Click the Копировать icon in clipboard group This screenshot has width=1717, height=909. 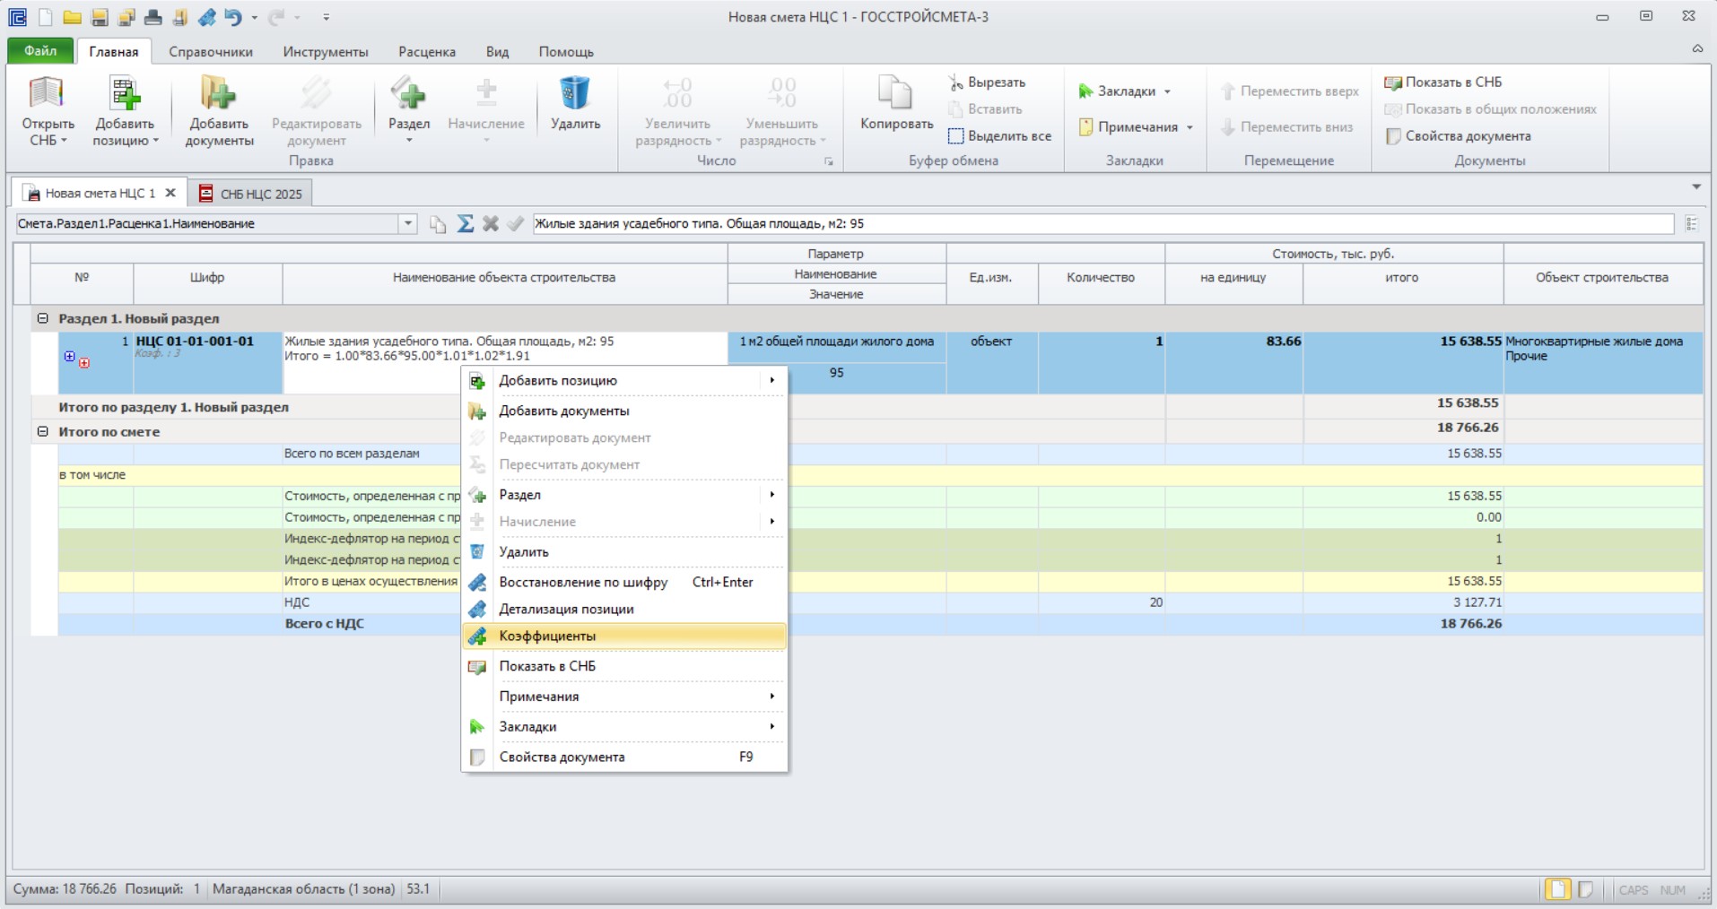point(895,93)
